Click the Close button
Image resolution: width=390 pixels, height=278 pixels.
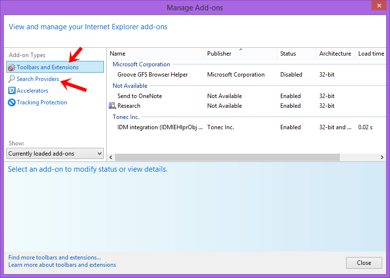coord(364,263)
